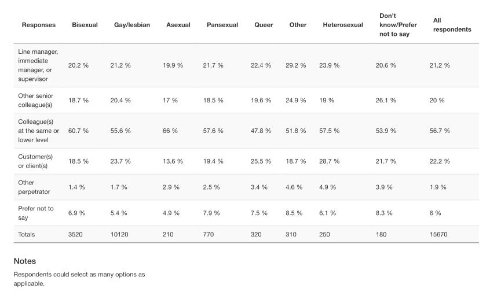The width and height of the screenshot is (479, 296).
Task: Select the Gay/lesbian column header
Action: click(x=132, y=25)
